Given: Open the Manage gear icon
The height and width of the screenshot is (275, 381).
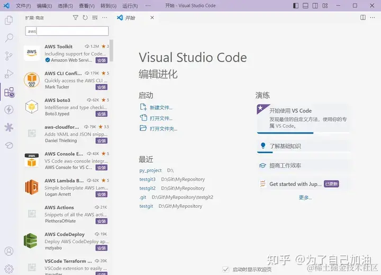Looking at the screenshot, I should 9,269.
